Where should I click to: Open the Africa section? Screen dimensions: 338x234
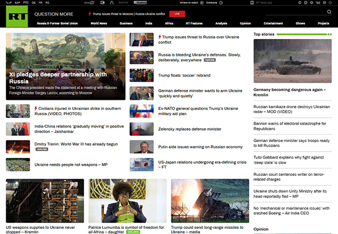169,23
